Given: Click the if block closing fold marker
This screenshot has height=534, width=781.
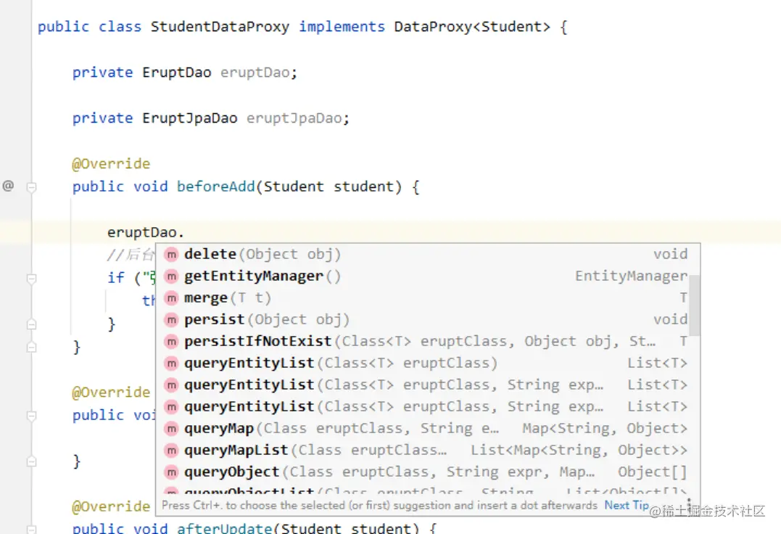Looking at the screenshot, I should pyautogui.click(x=31, y=324).
